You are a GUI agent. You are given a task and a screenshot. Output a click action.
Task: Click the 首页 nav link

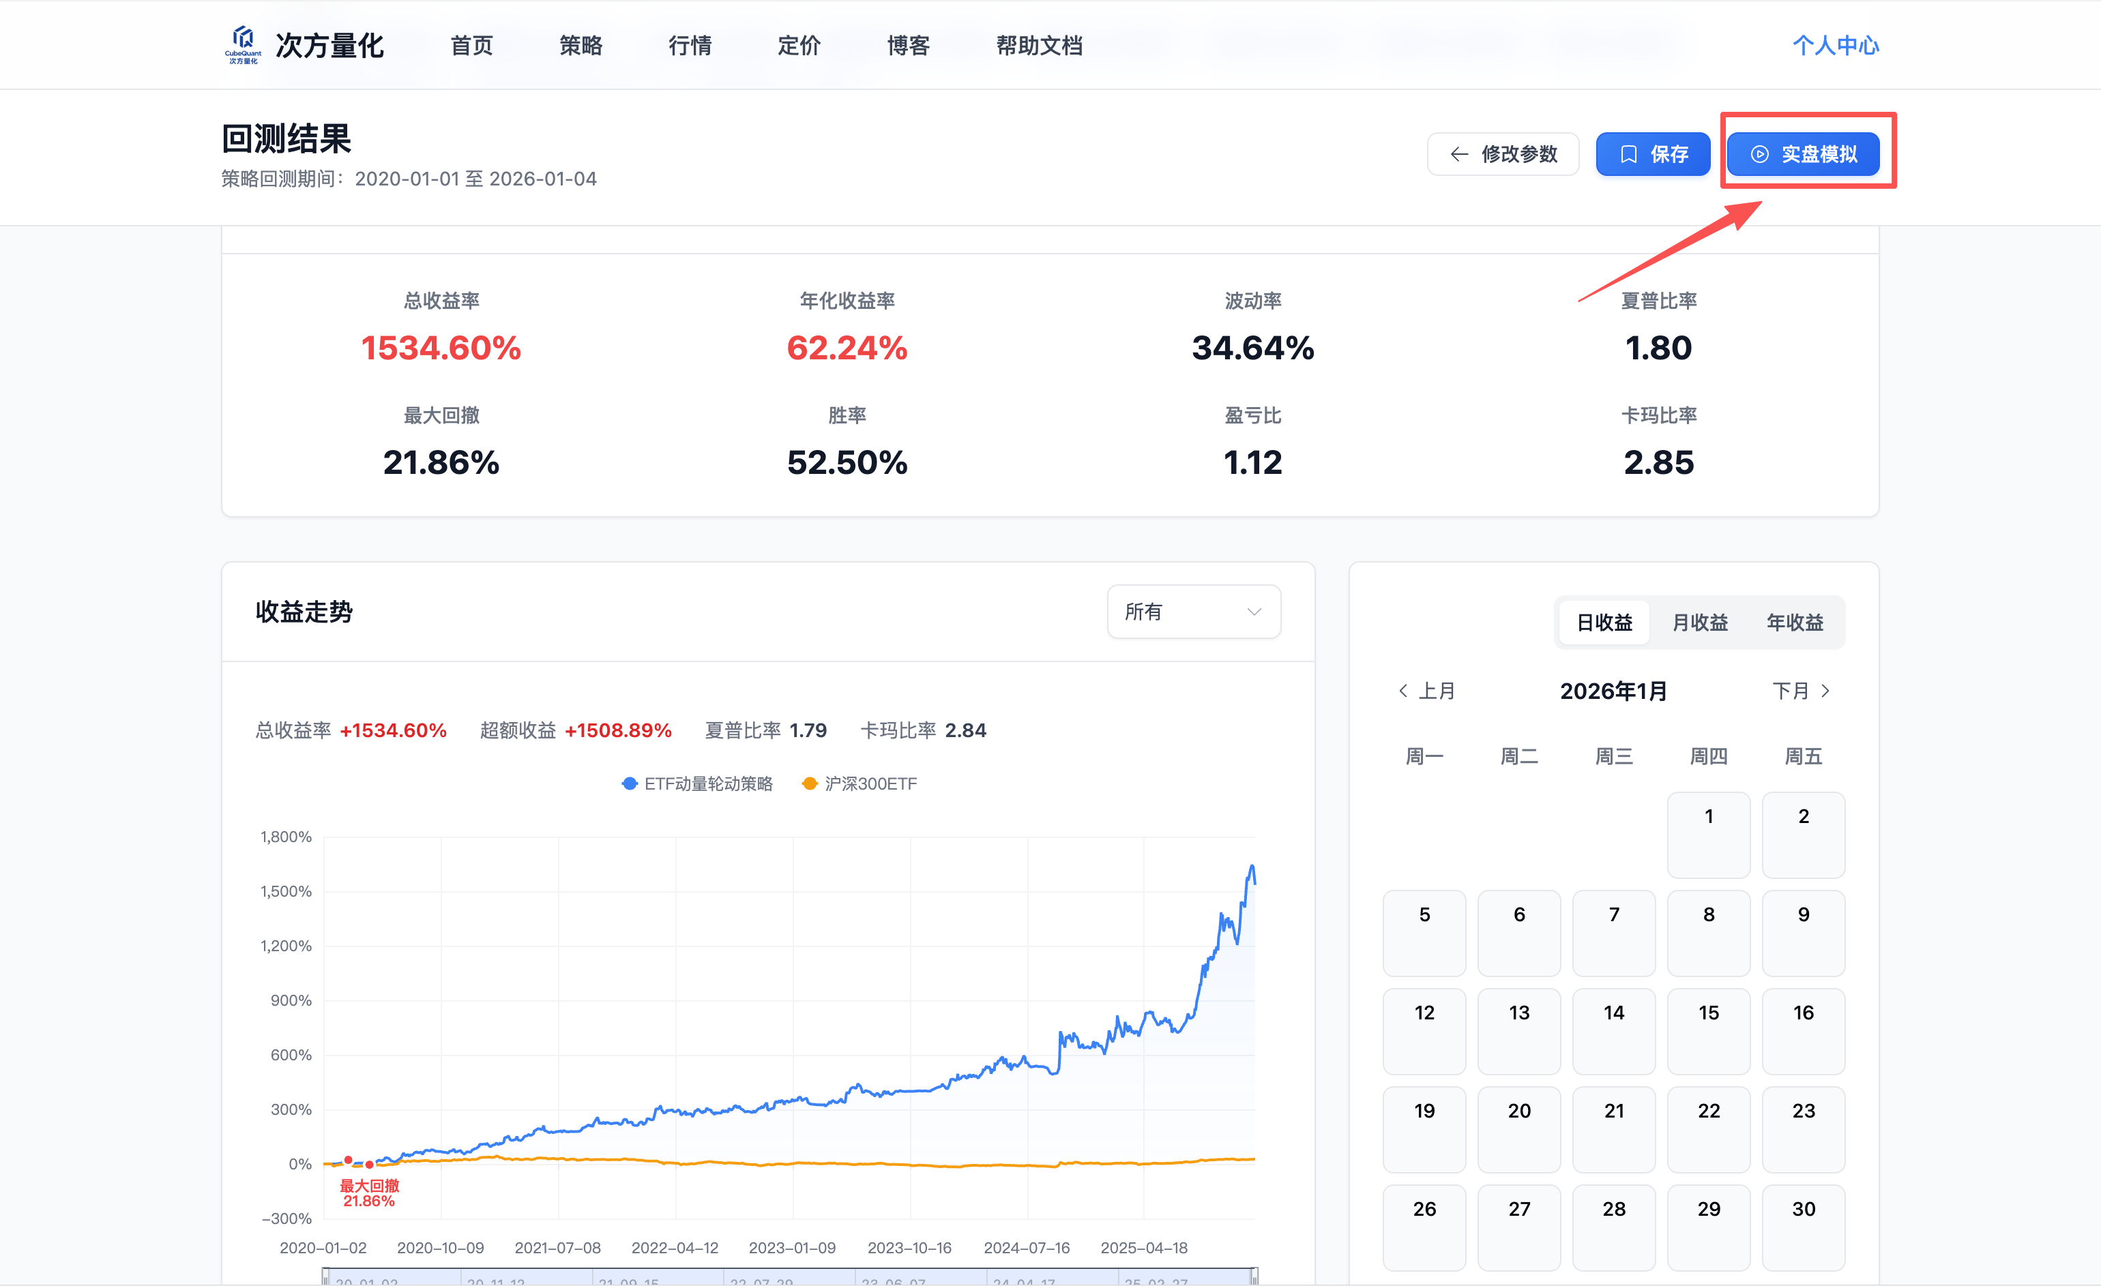click(471, 45)
